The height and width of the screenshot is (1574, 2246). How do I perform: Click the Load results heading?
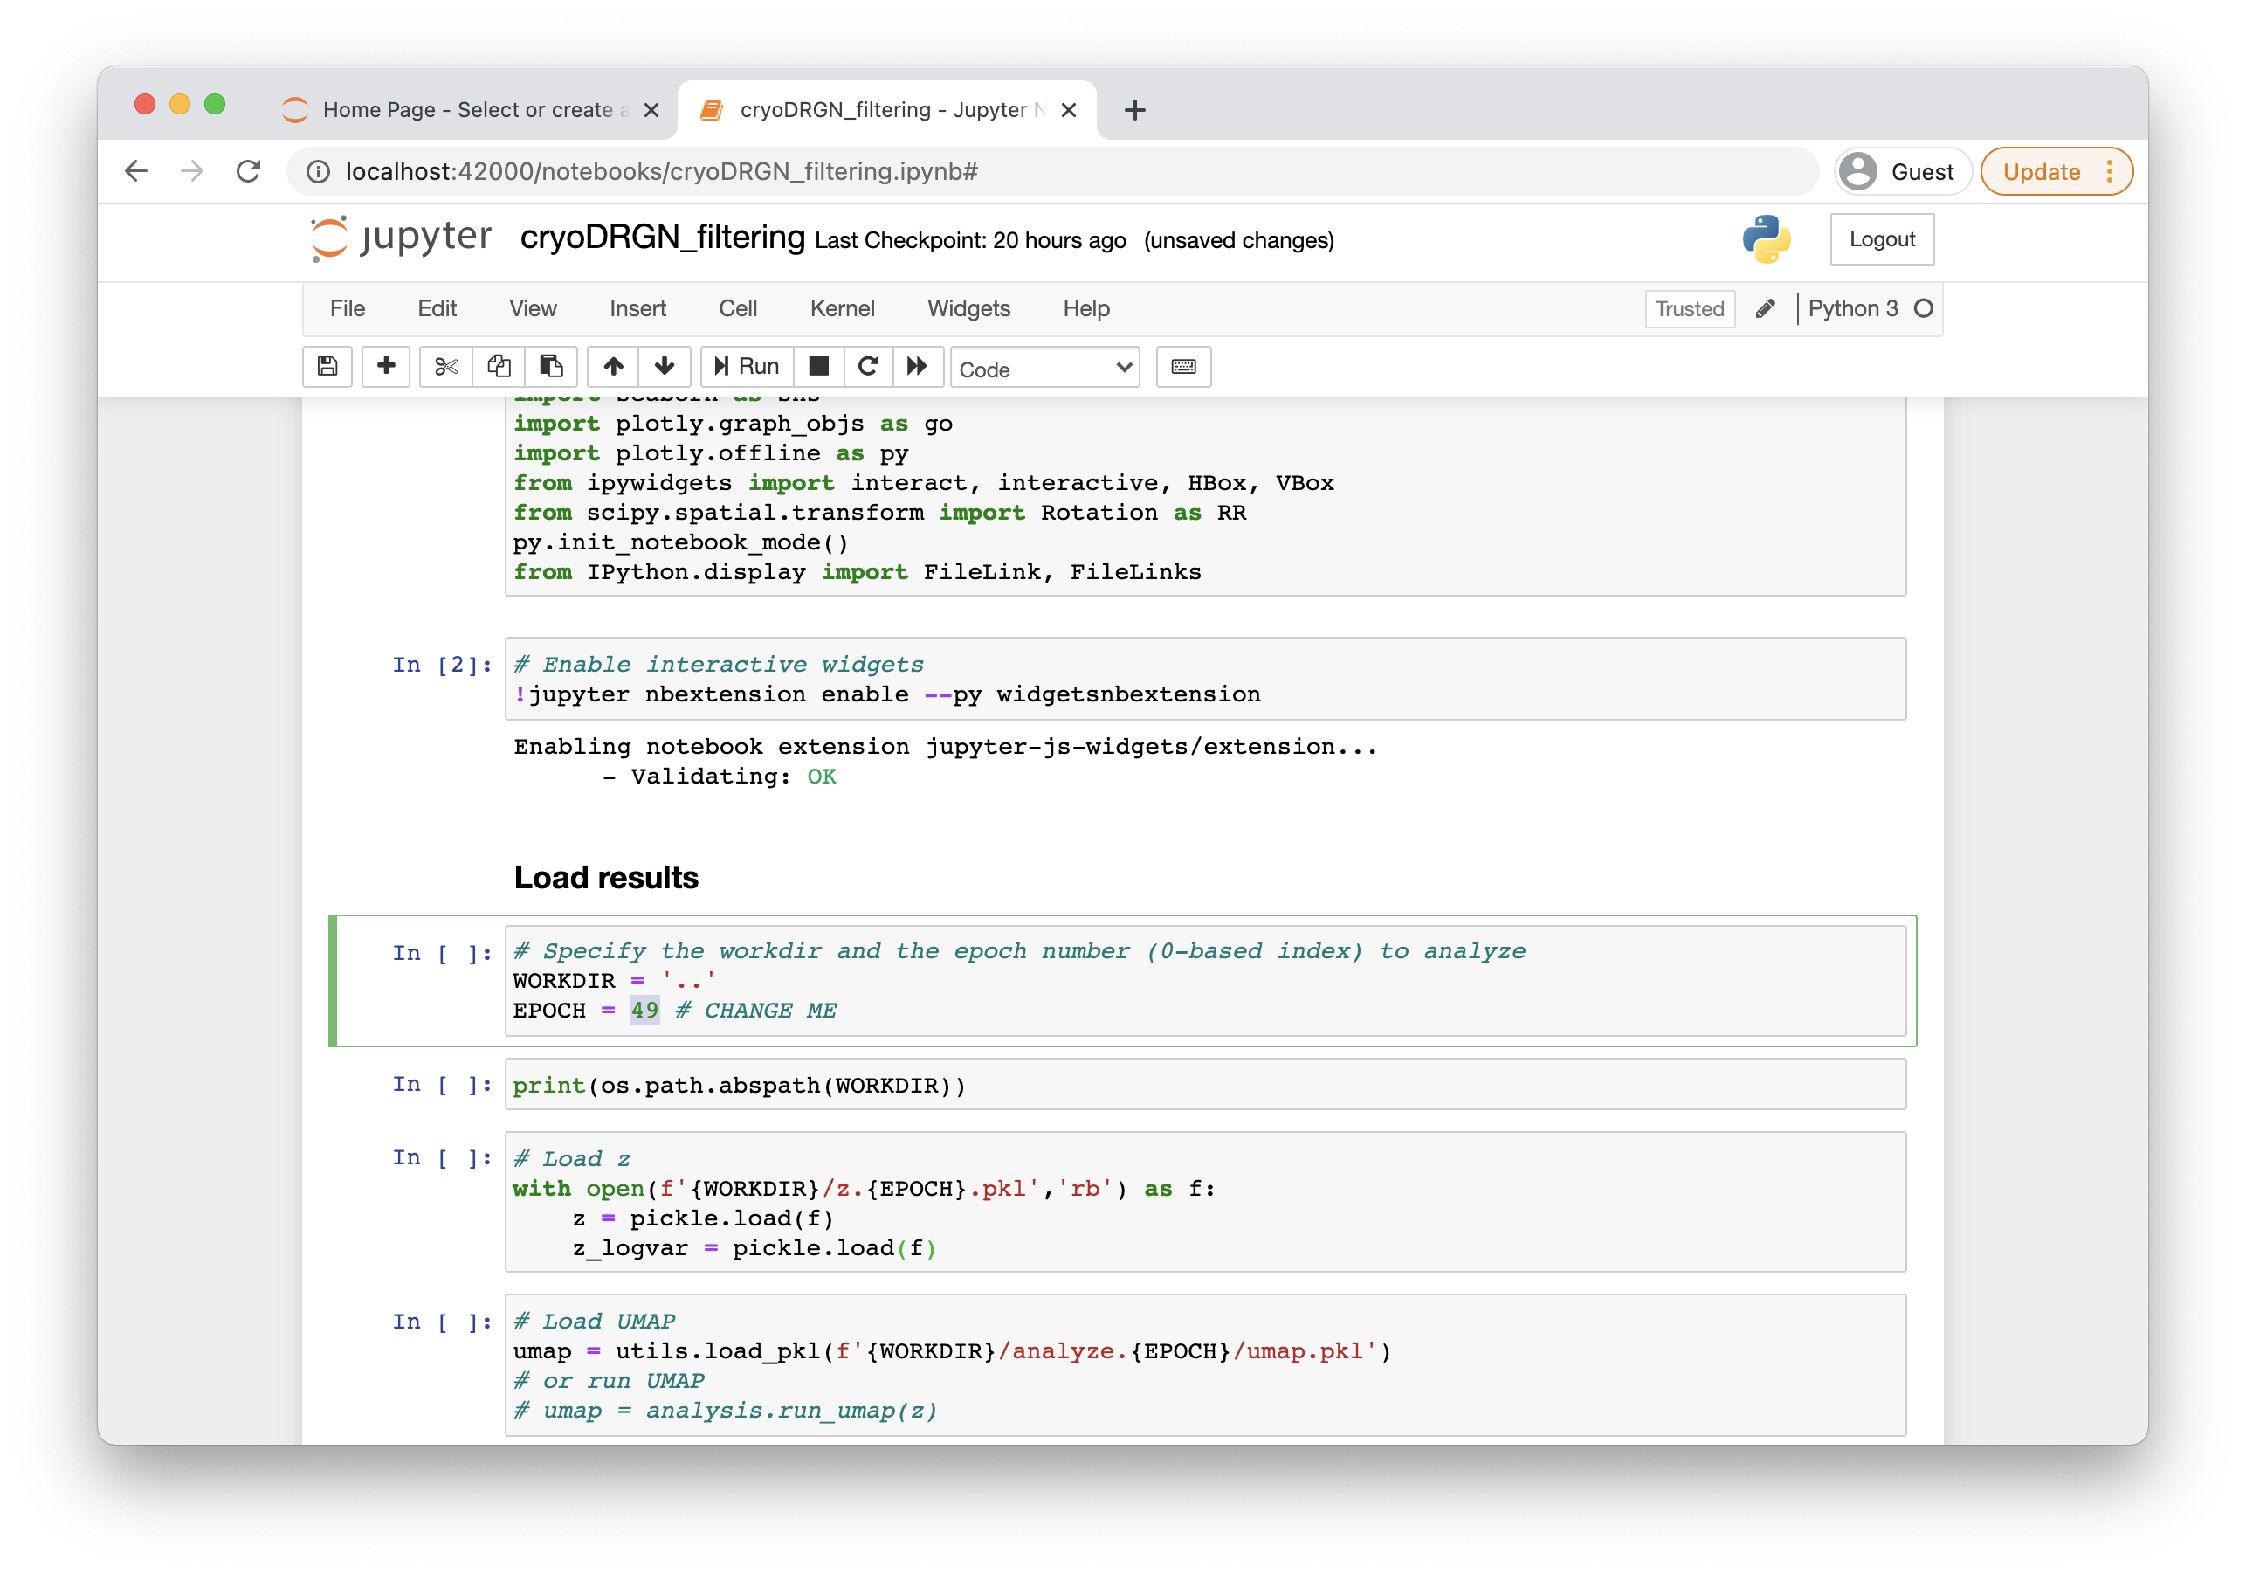point(605,878)
